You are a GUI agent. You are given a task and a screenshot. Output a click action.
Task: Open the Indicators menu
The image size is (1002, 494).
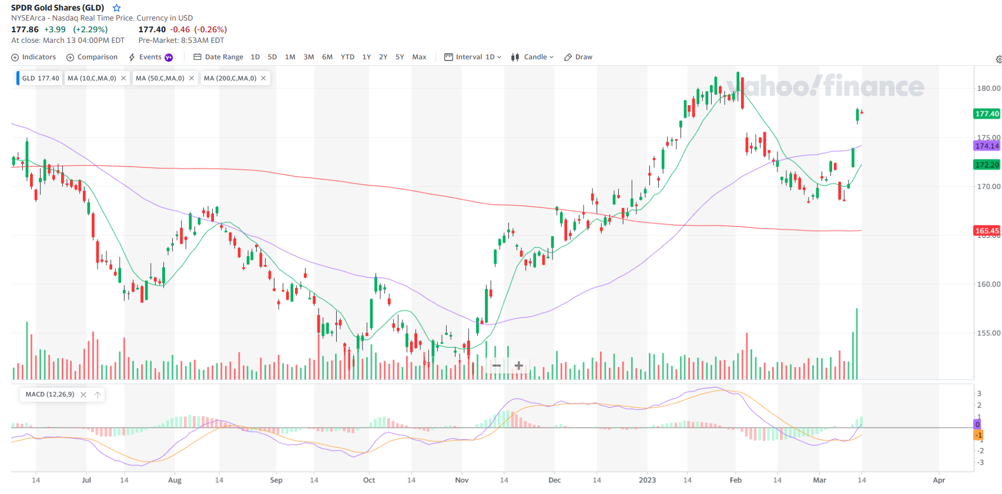click(x=33, y=57)
